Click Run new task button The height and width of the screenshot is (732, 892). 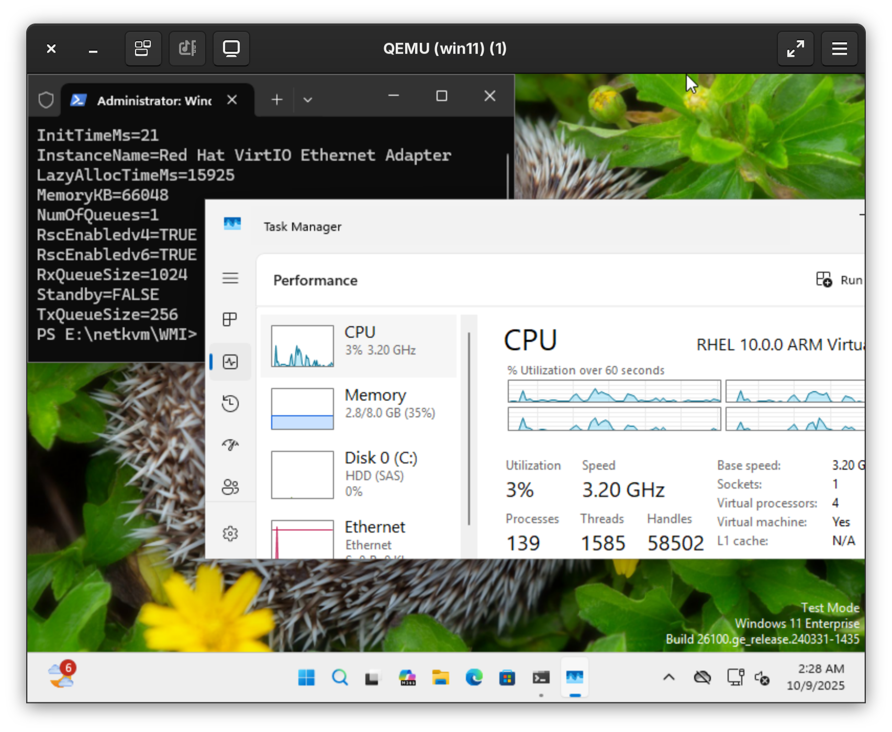(839, 280)
